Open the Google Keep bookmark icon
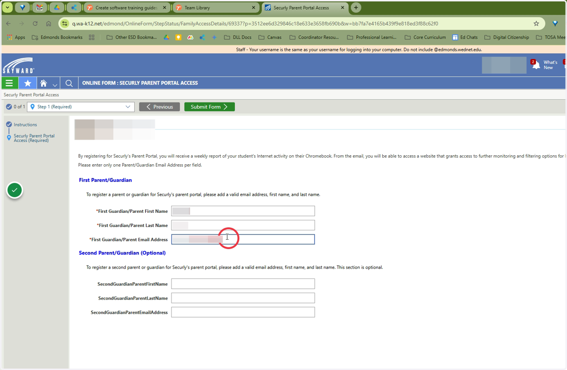This screenshot has height=370, width=567. (x=178, y=37)
